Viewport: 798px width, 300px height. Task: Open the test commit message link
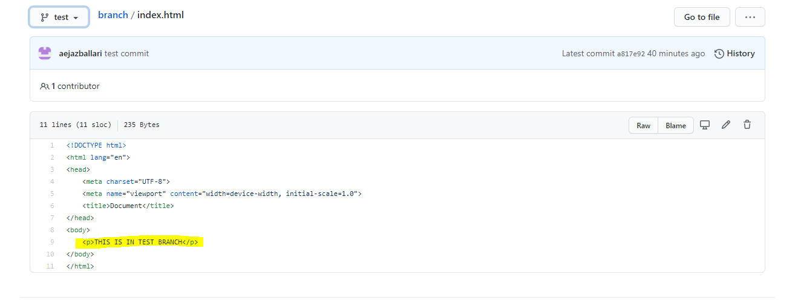[x=126, y=53]
